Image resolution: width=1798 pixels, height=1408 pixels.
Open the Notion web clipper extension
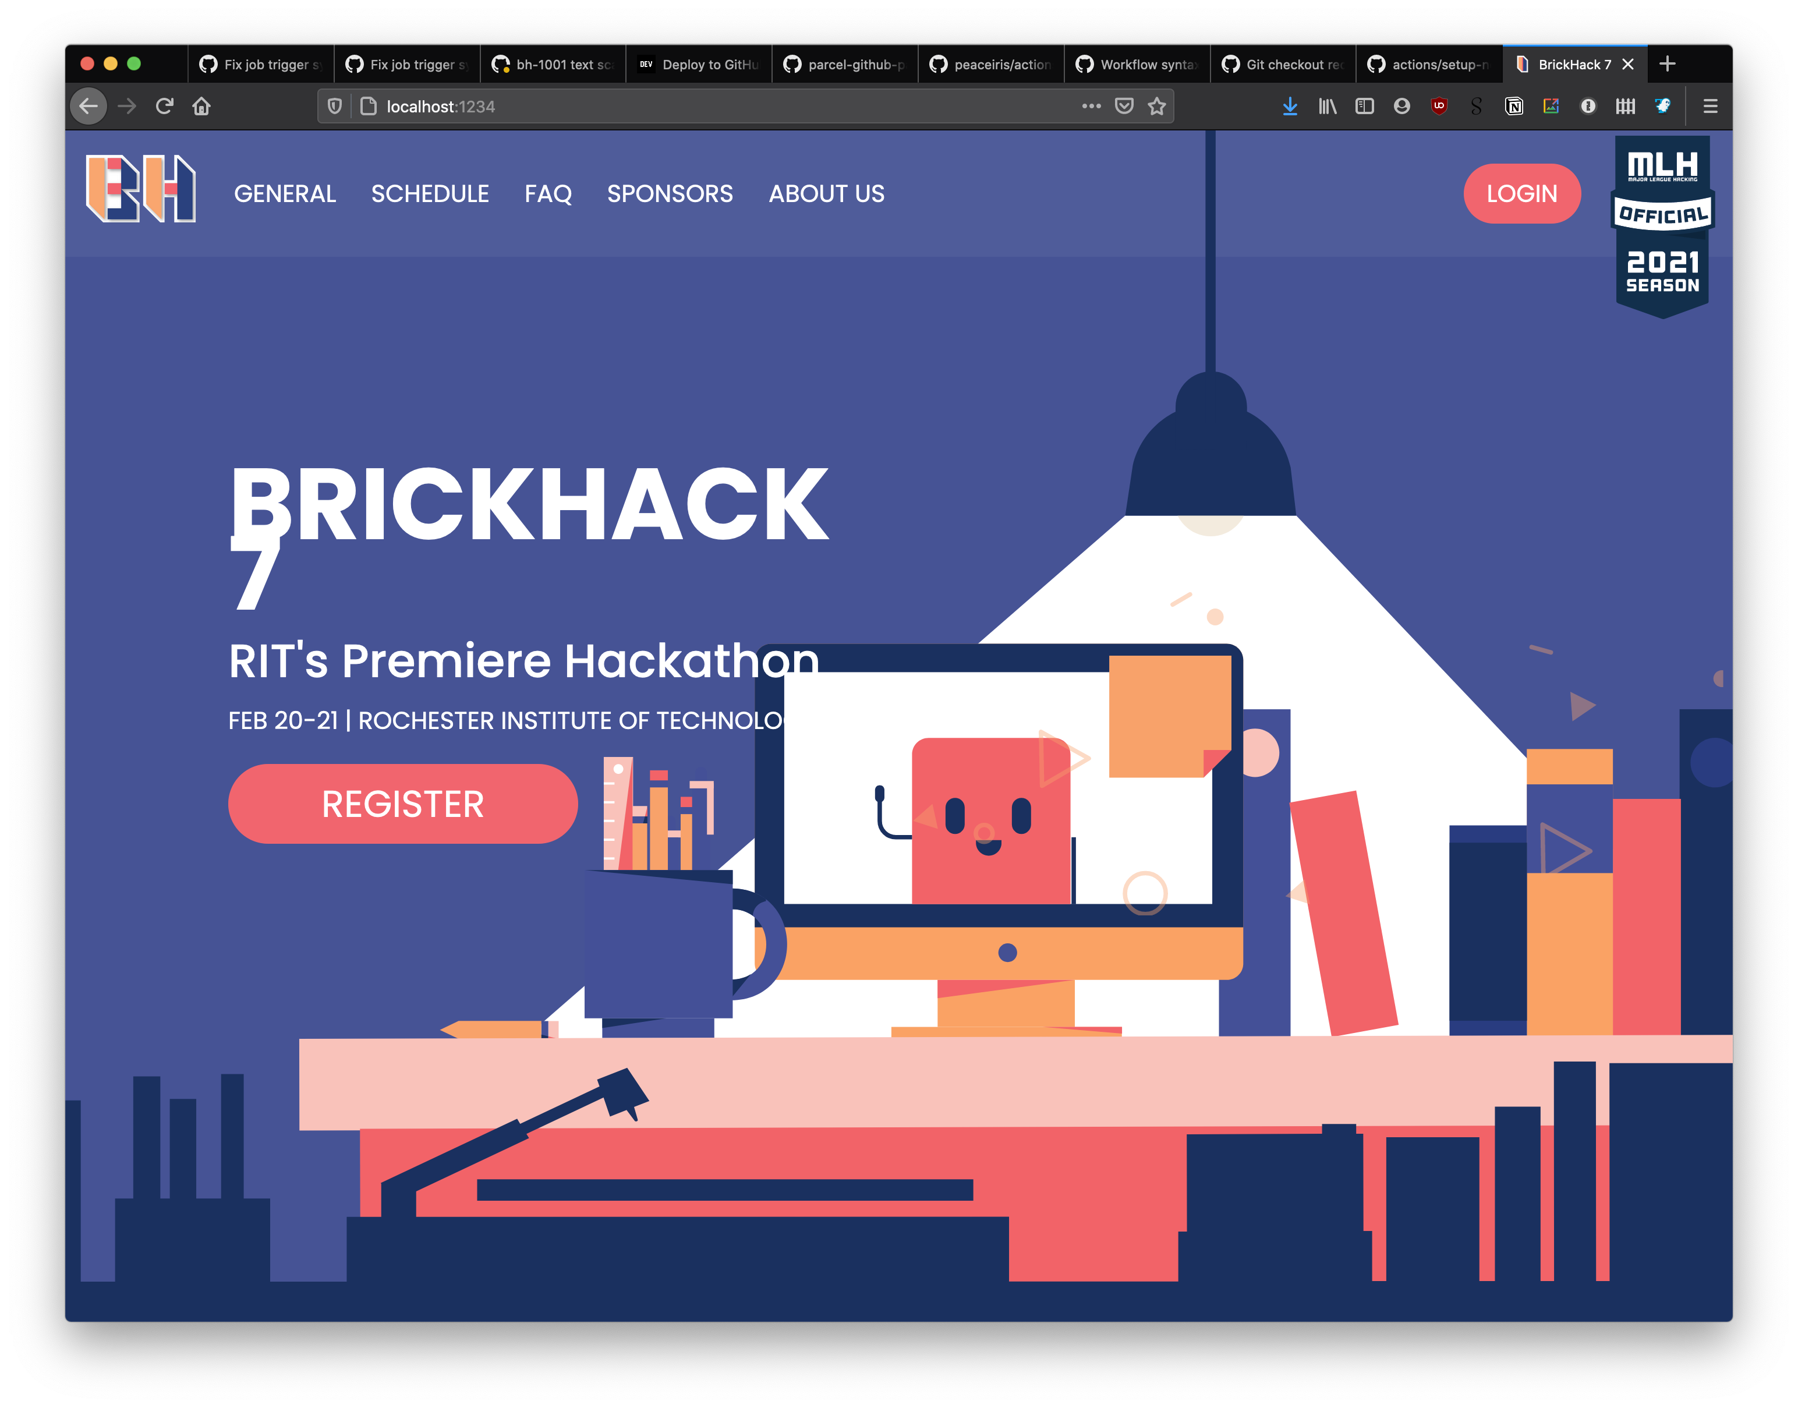1514,107
